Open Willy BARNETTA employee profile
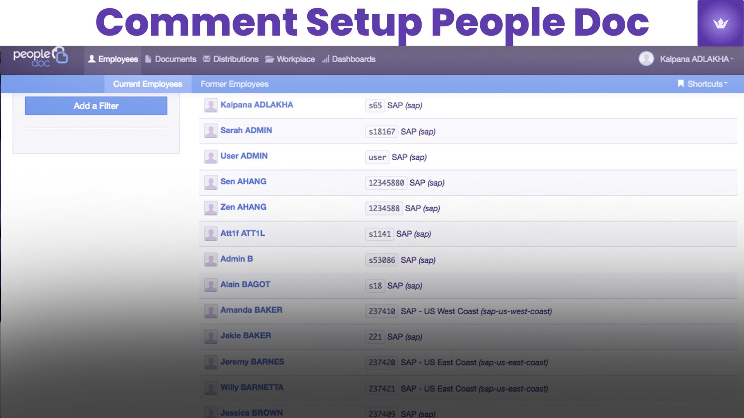This screenshot has width=744, height=418. tap(252, 387)
